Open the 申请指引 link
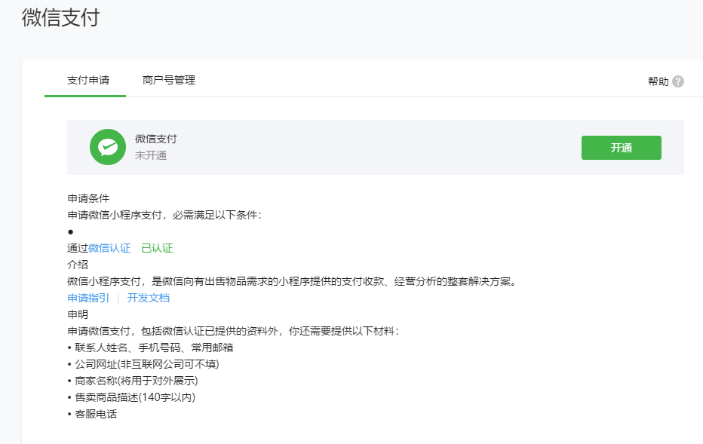The height and width of the screenshot is (444, 703). 87,298
